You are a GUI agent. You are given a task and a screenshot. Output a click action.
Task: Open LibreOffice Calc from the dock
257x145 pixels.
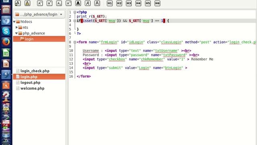[x=6, y=53]
